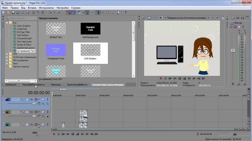Select Титры & Текст generator

pos(24,45)
